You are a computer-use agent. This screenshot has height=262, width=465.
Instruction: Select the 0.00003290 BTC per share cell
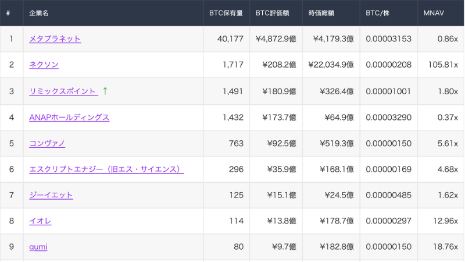388,118
